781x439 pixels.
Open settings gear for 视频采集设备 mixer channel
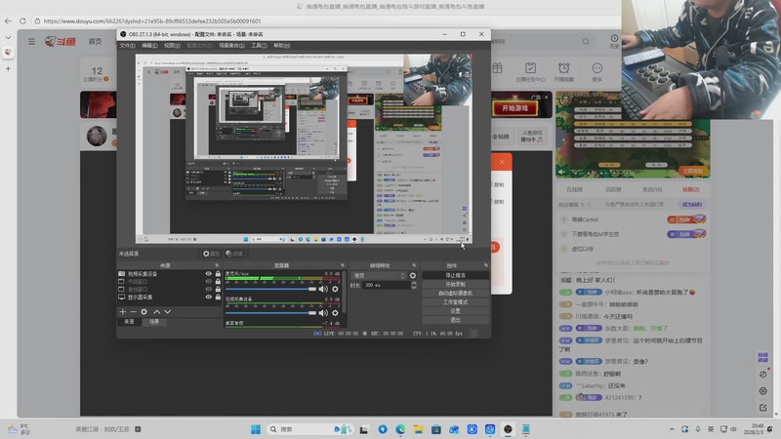[x=335, y=313]
